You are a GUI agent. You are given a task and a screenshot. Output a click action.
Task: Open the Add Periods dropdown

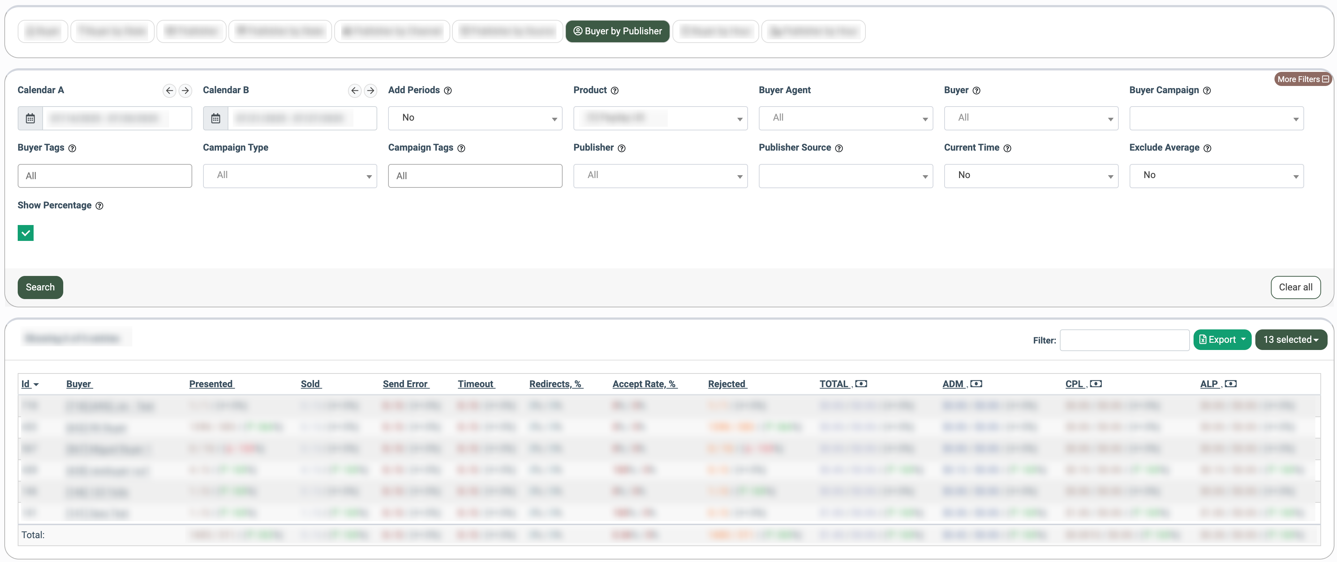click(475, 118)
